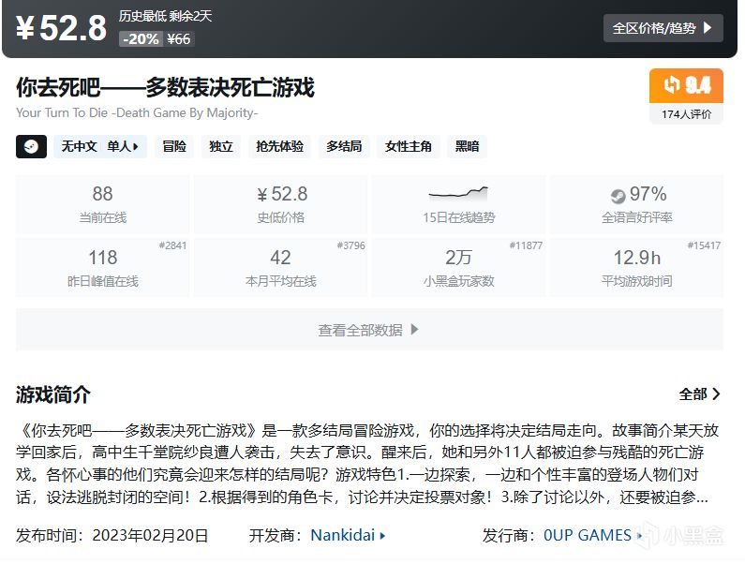Screen dimensions: 745x564
Task: Open 全区价格/趋势 price trends button
Action: coord(663,28)
